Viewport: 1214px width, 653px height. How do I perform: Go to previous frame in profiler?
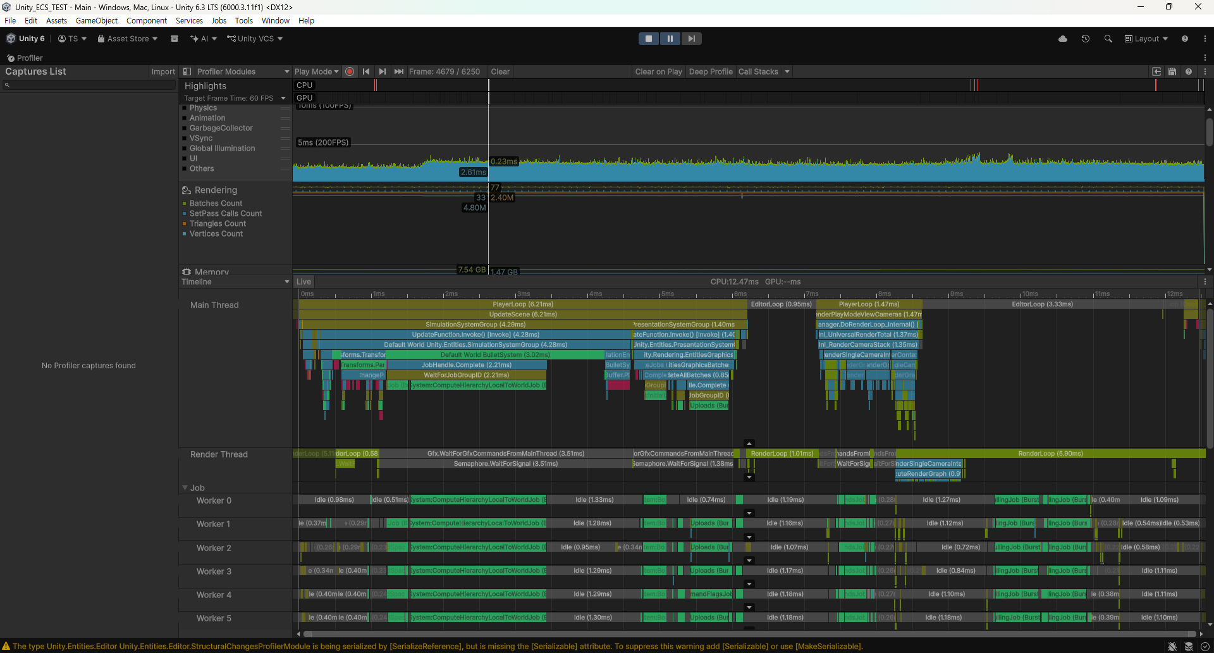coord(366,72)
